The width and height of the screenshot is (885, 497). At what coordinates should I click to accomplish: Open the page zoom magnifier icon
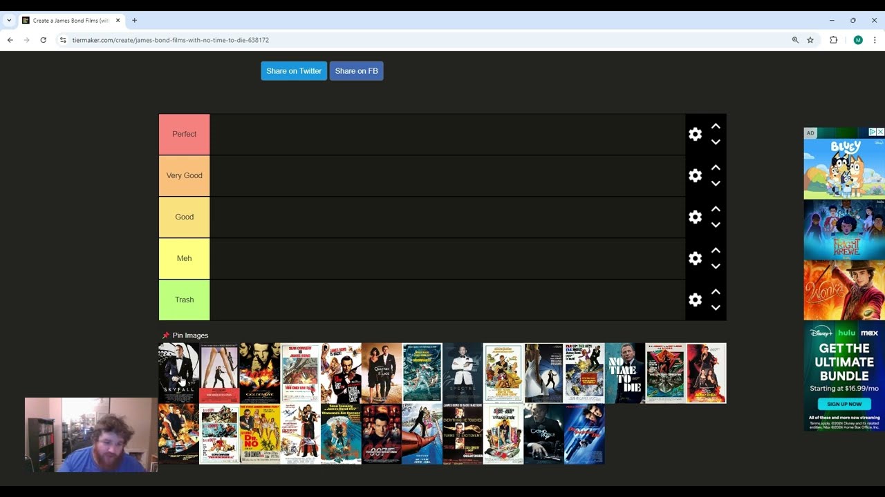point(795,40)
